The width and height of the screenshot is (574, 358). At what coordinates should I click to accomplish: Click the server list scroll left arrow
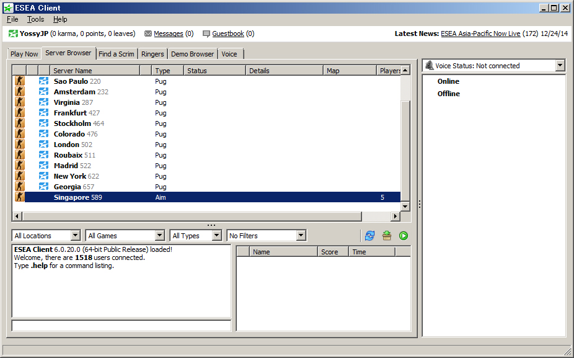point(17,216)
